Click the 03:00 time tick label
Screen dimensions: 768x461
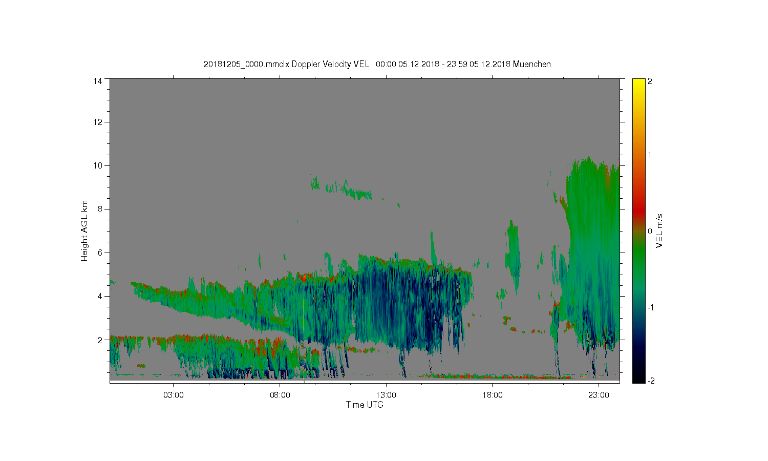click(174, 395)
